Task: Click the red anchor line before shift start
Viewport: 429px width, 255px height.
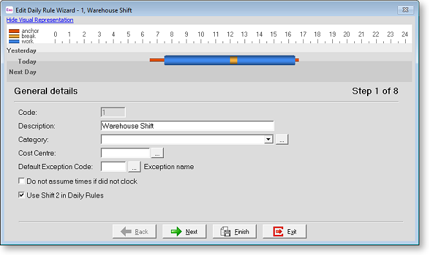Action: 157,60
